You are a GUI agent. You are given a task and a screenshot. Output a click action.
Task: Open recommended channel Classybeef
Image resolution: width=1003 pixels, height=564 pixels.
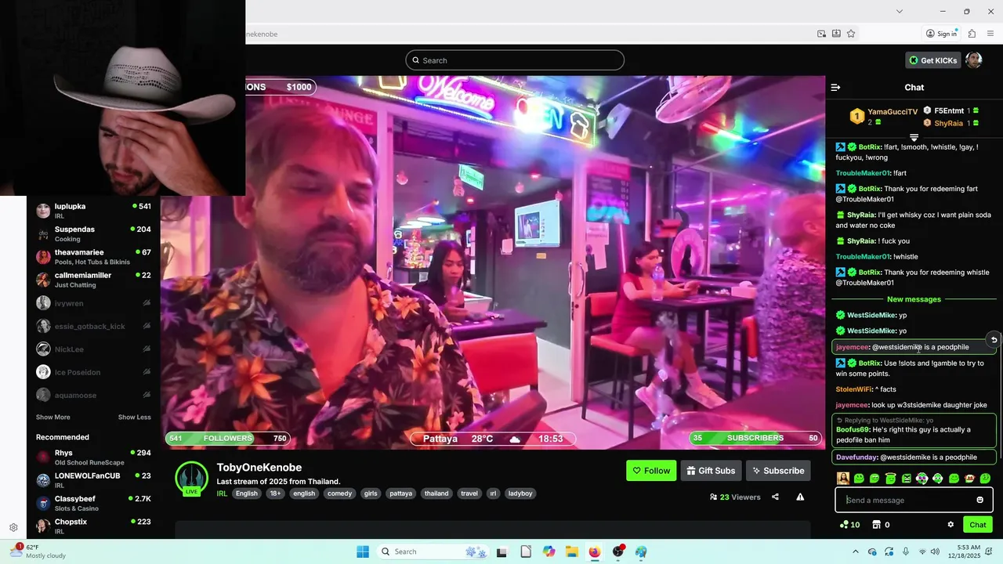(x=94, y=503)
